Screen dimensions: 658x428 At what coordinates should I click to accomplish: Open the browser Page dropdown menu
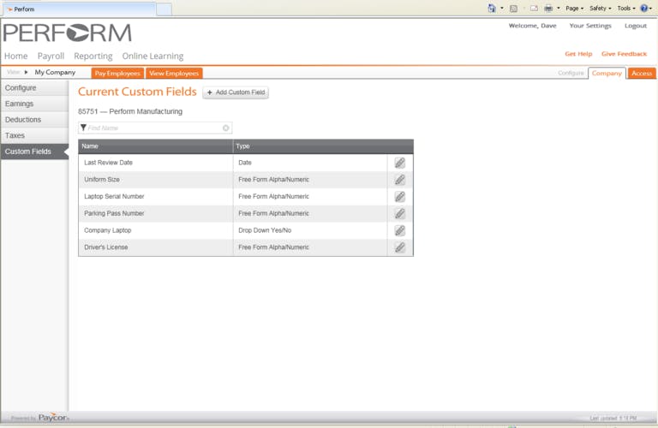tap(574, 8)
